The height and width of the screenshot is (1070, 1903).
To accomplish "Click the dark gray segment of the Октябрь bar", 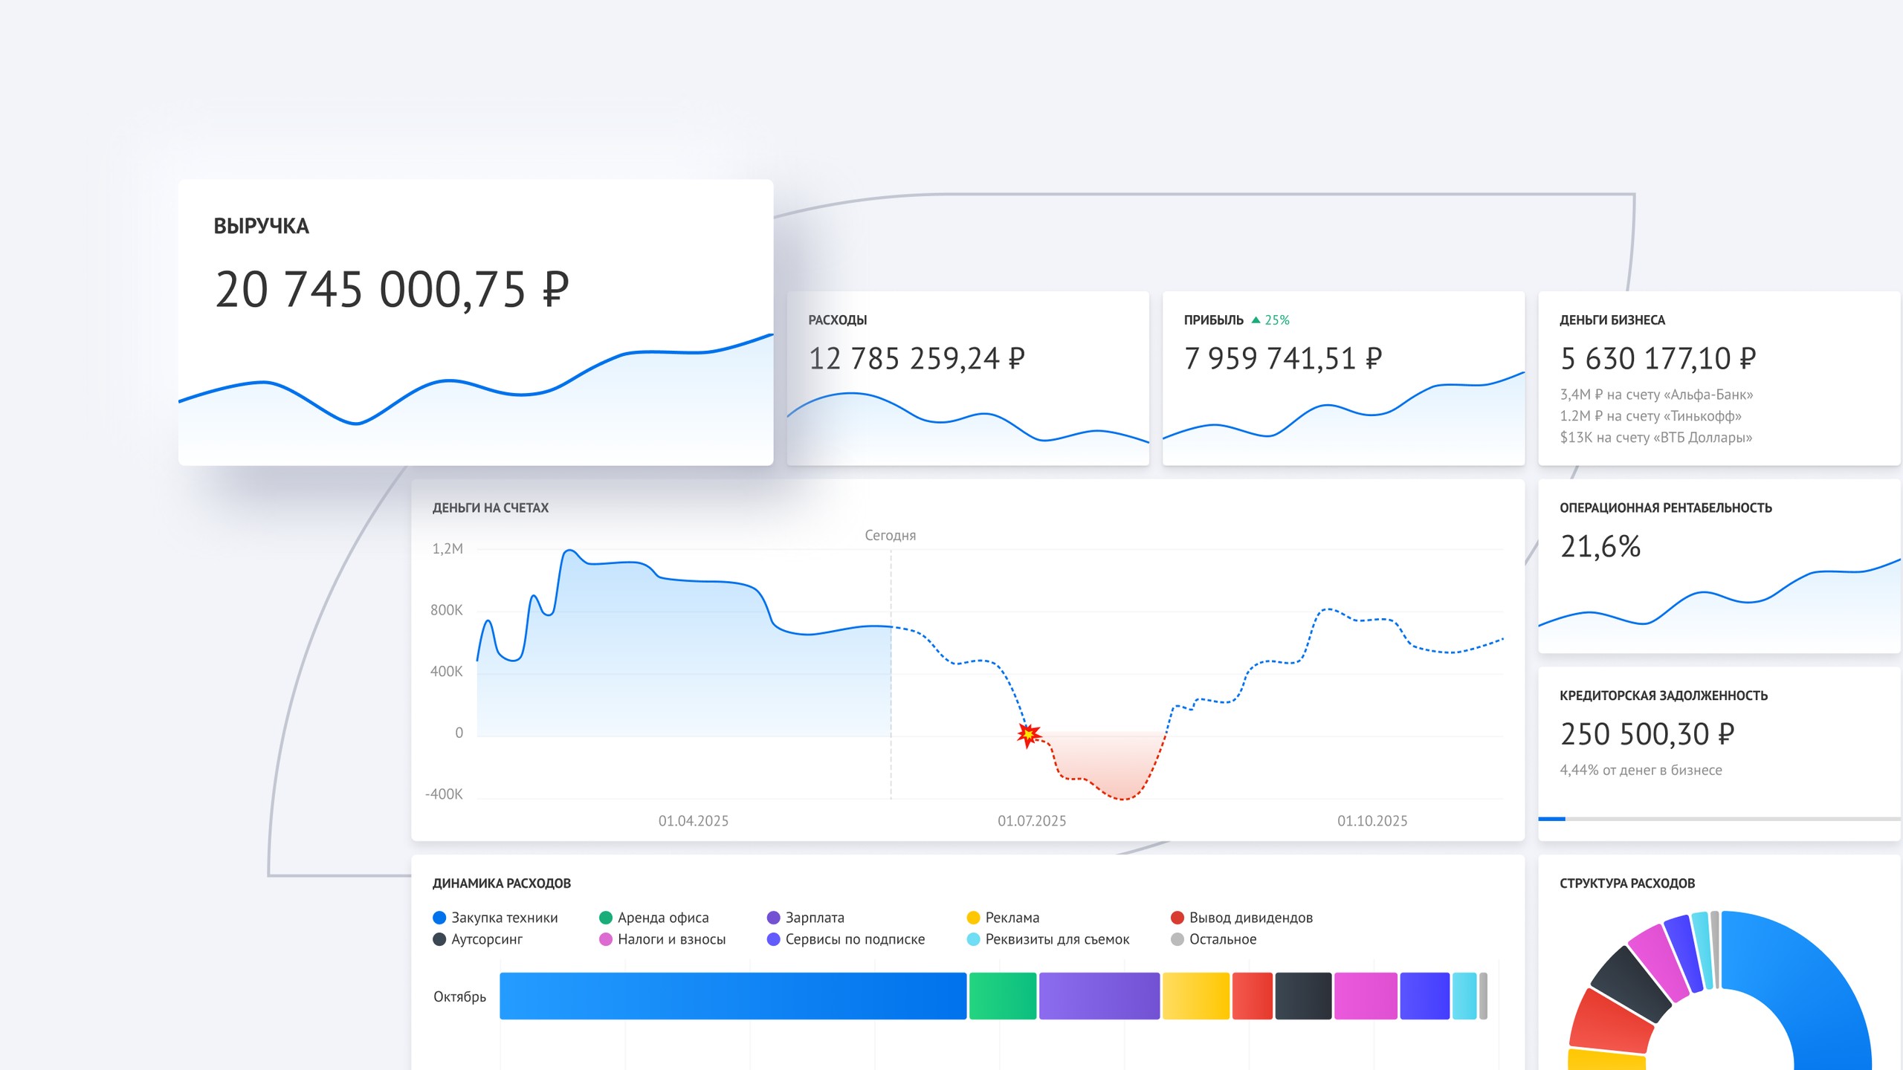I will pos(1304,996).
